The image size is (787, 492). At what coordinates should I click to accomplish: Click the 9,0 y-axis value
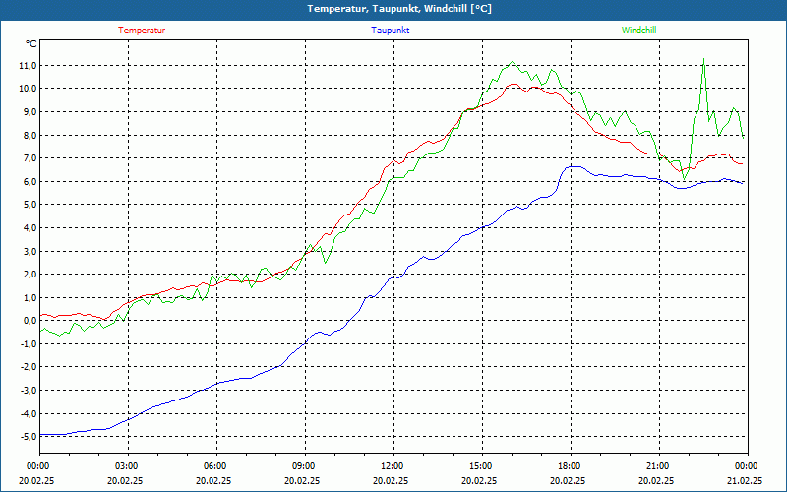coord(30,111)
